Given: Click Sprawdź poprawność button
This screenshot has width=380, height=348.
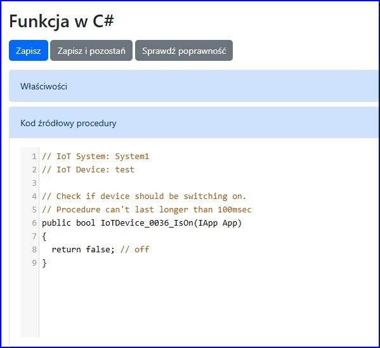Looking at the screenshot, I should coord(184,51).
